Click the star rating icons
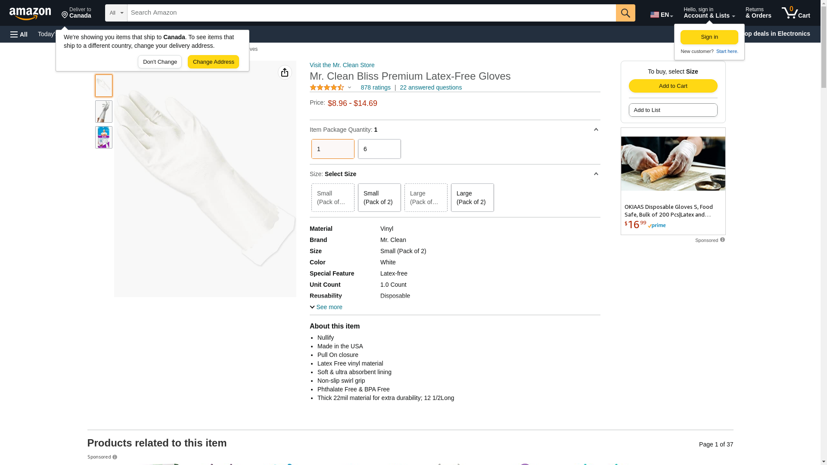 click(327, 87)
